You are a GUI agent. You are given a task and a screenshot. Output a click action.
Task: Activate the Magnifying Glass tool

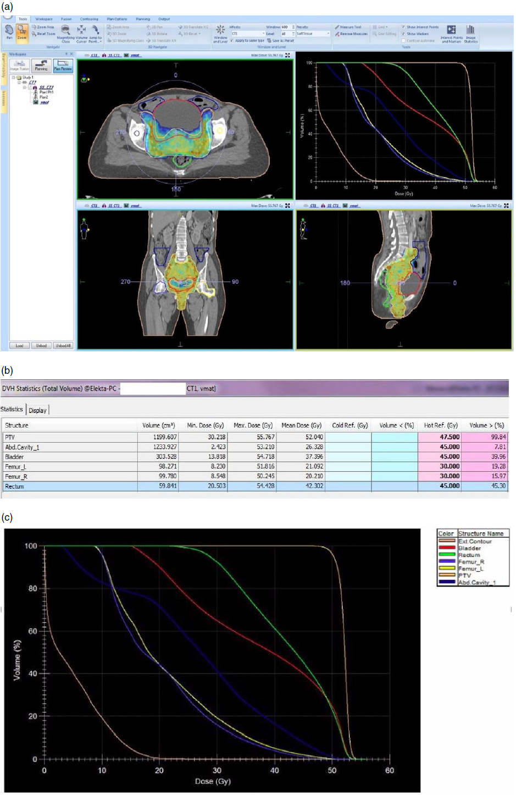click(65, 30)
